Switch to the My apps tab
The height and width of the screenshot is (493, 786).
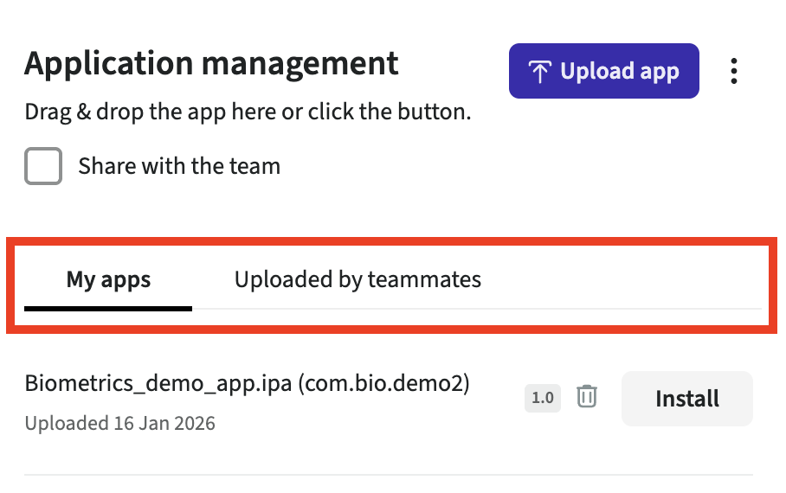pyautogui.click(x=108, y=280)
